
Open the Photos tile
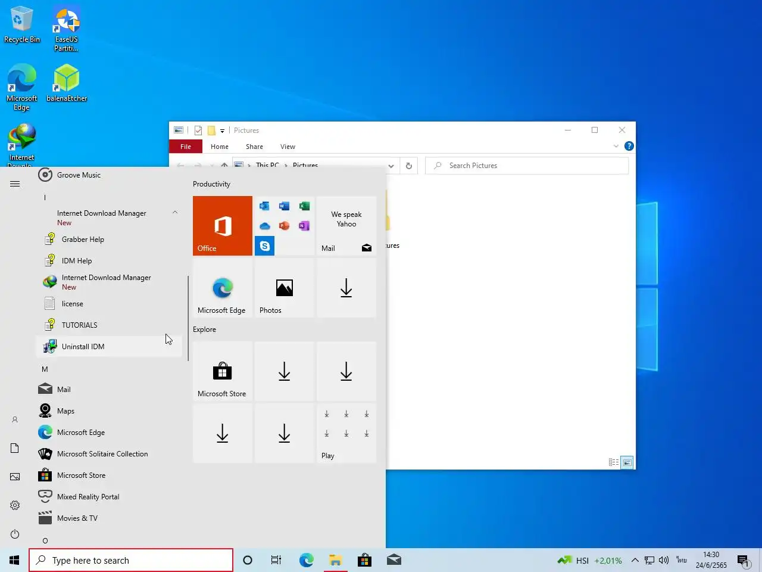coord(285,288)
